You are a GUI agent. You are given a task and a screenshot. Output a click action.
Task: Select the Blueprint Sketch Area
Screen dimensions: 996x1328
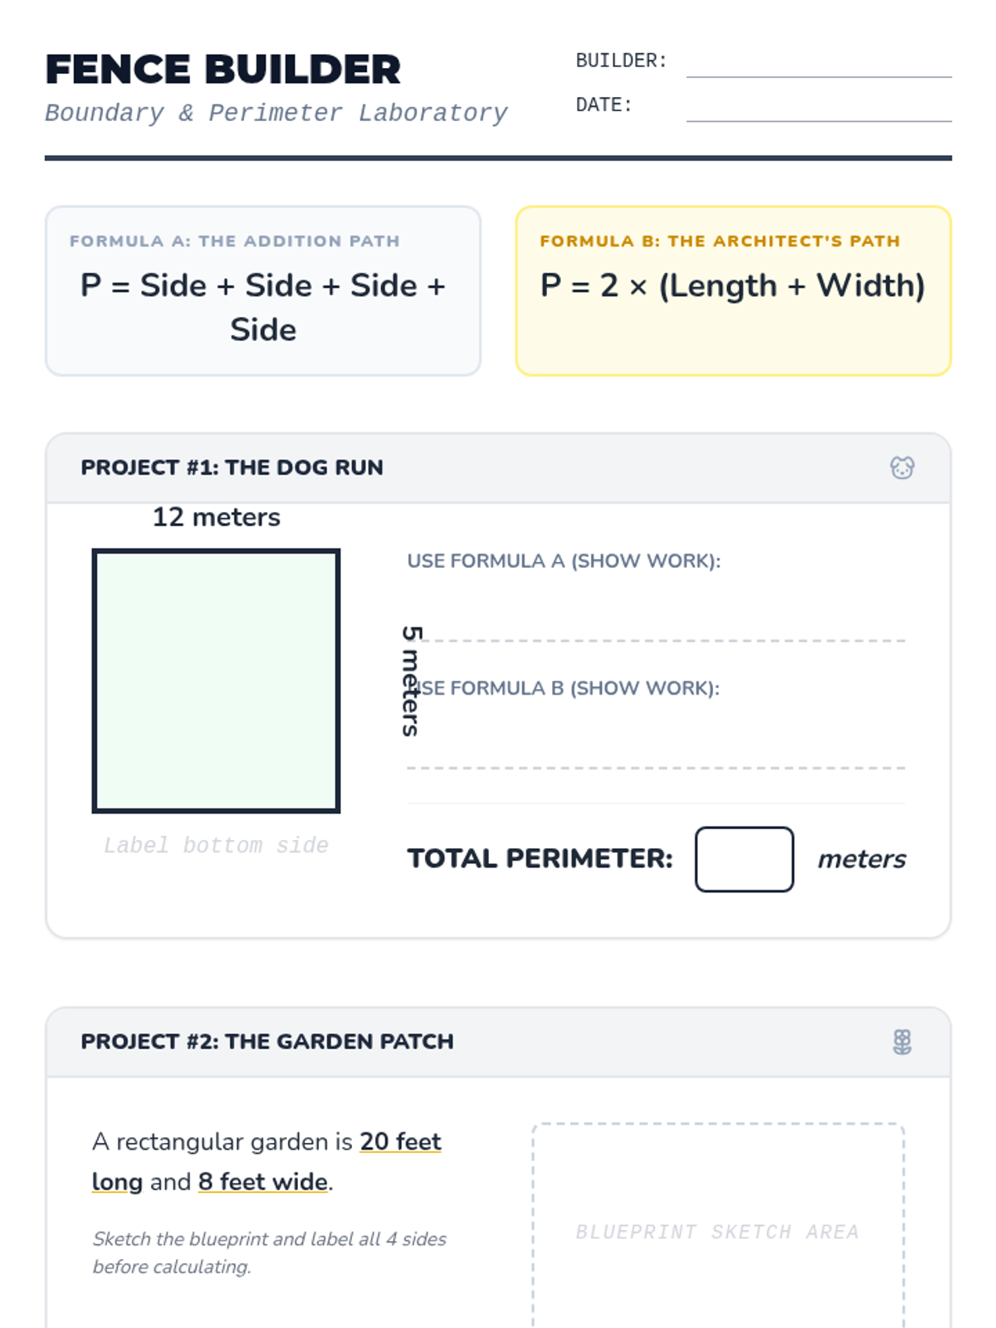pos(718,1227)
